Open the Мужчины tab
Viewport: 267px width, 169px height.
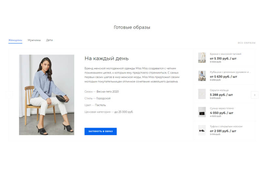coord(34,40)
